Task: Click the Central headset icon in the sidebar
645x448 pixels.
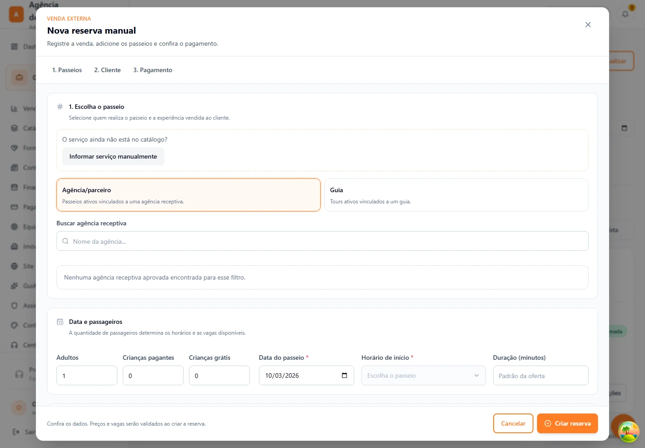Action: point(14,345)
